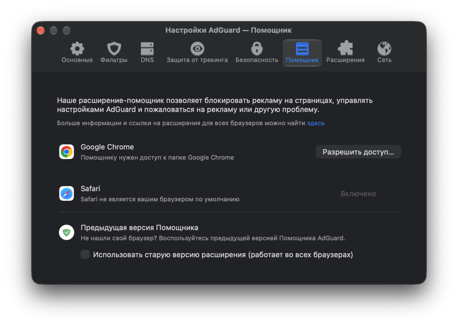Open the Фильтры shield tab
The image size is (458, 326).
114,53
